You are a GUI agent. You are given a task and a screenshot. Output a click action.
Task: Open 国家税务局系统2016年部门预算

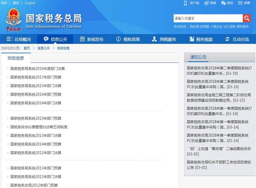[36, 94]
